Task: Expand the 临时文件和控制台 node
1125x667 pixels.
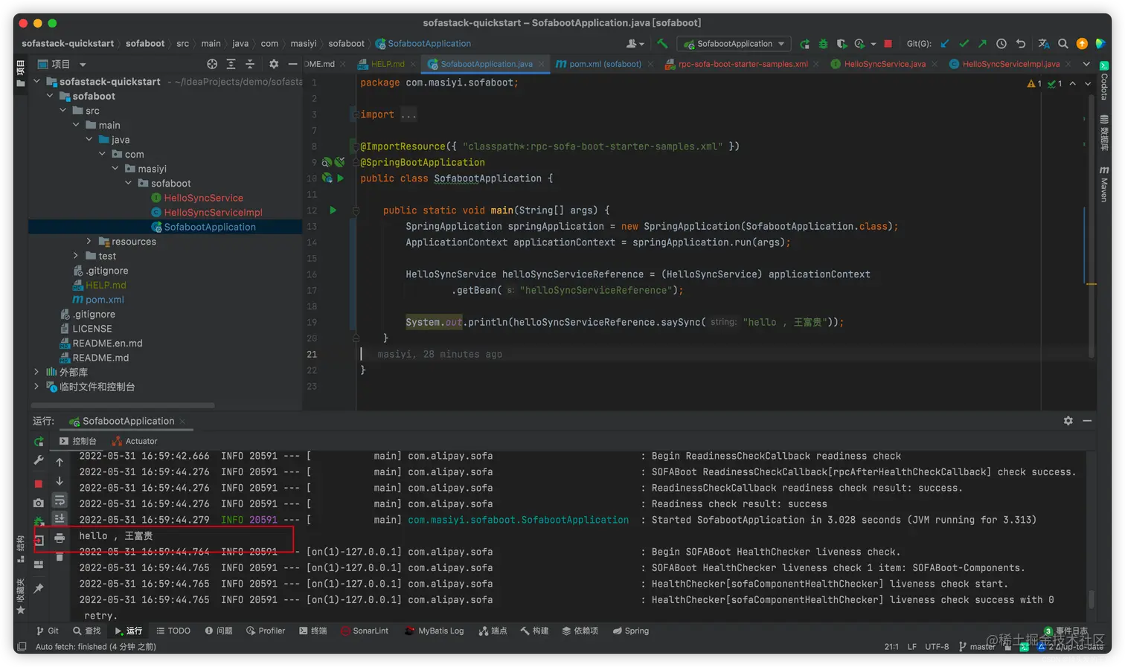Action: 36,387
